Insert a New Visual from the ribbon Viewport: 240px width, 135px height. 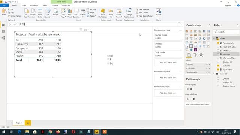click(x=70, y=13)
